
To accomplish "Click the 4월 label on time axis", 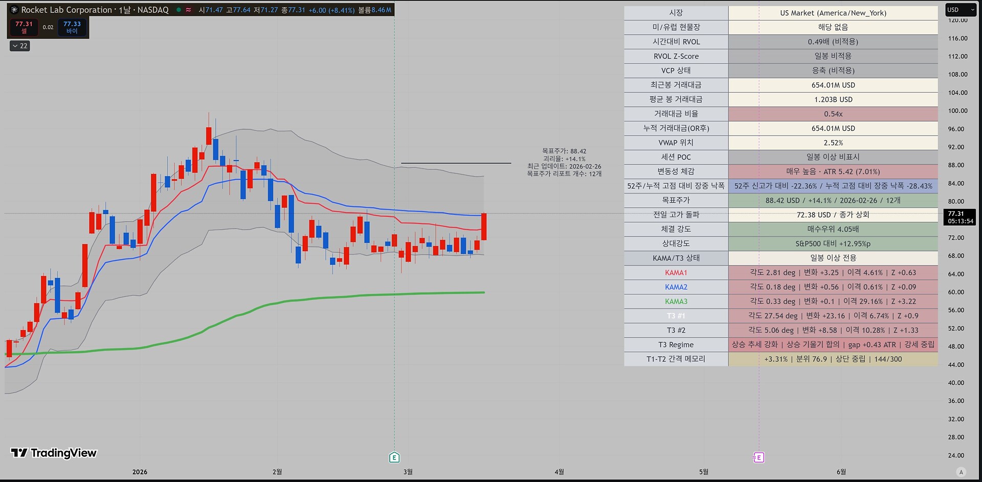I will point(560,472).
